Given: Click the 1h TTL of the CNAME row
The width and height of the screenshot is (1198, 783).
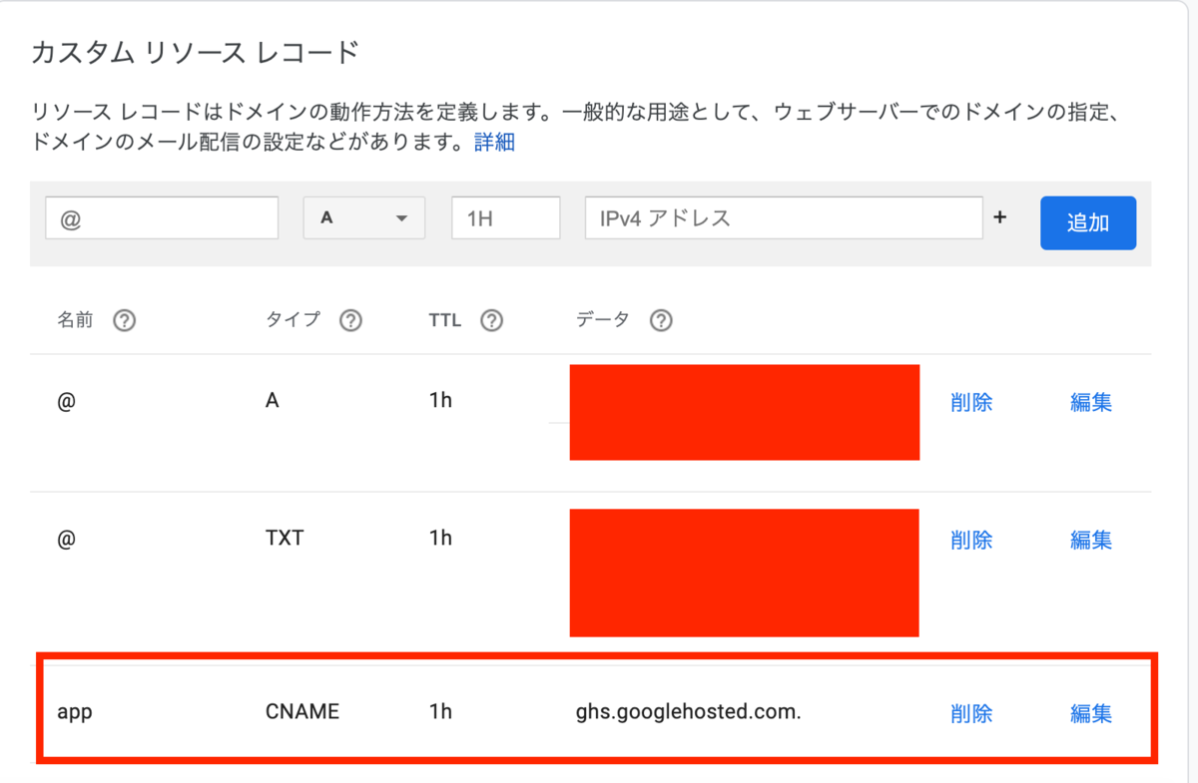Looking at the screenshot, I should [x=440, y=712].
